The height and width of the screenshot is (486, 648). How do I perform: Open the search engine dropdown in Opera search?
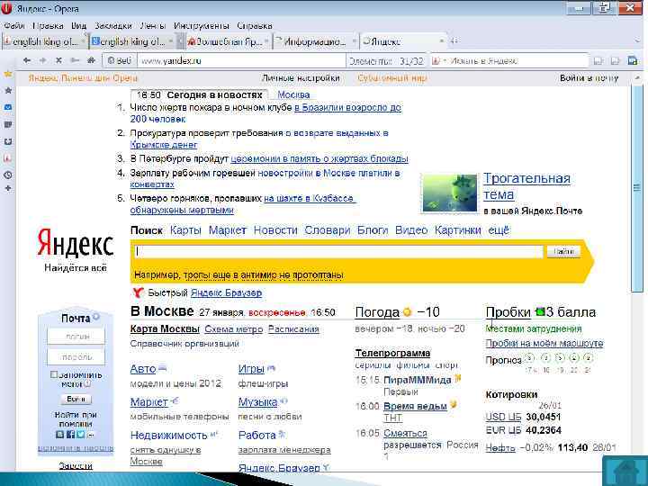445,61
